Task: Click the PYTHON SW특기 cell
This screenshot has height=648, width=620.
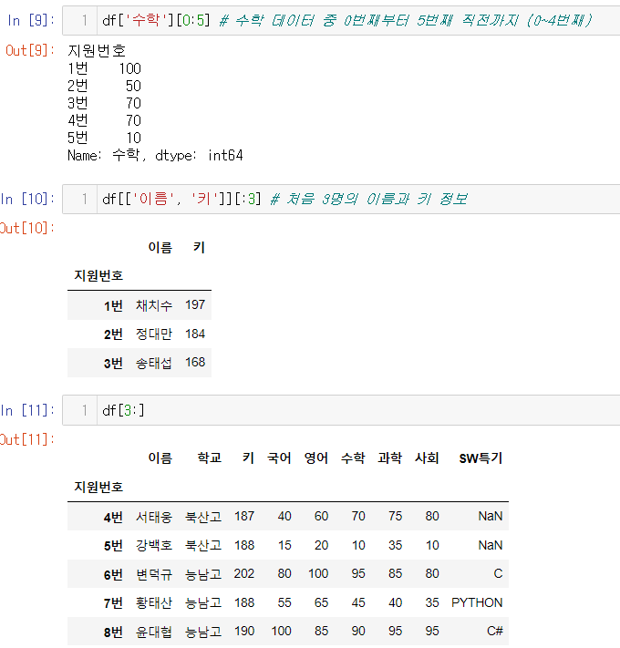Action: click(x=477, y=602)
